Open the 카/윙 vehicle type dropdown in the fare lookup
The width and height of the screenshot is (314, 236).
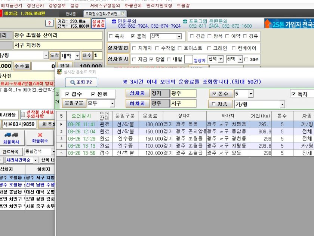click(282, 104)
